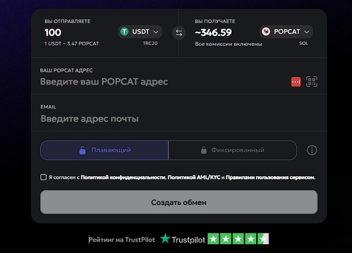The width and height of the screenshot is (352, 253).
Task: Click the ВЫ ПОЛУЧАЕТЕ label
Action: 215,21
